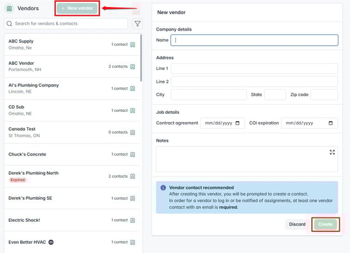The height and width of the screenshot is (253, 350).
Task: Click the New vendor button
Action: [x=77, y=8]
